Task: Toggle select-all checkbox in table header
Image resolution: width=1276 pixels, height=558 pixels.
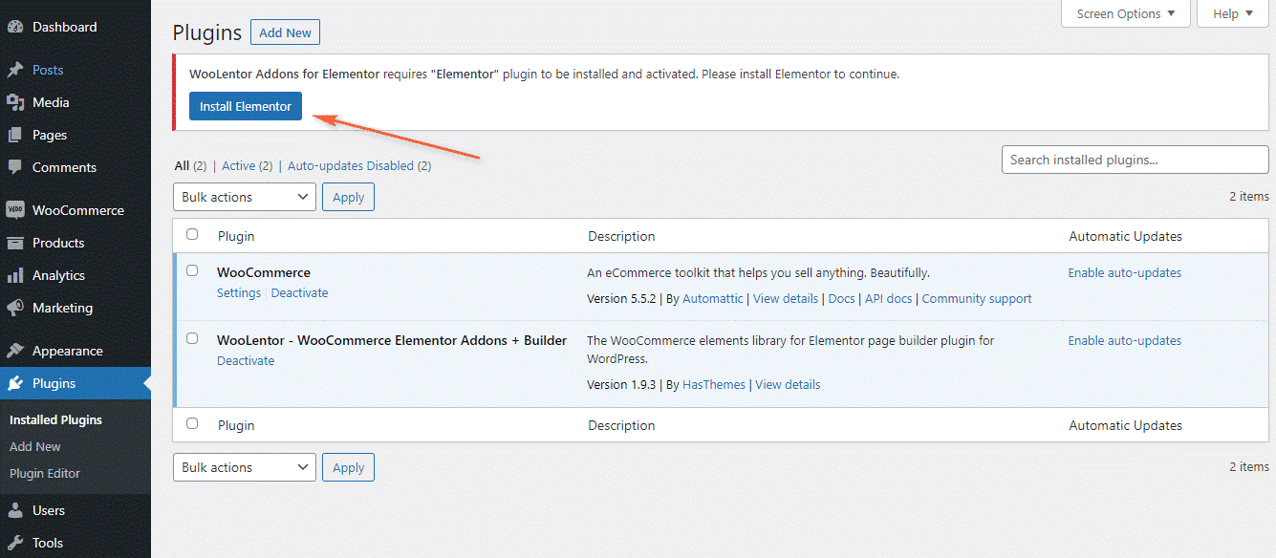Action: (192, 234)
